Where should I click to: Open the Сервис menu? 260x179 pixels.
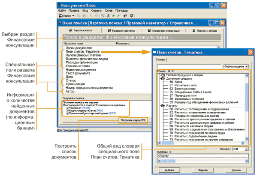97,11
